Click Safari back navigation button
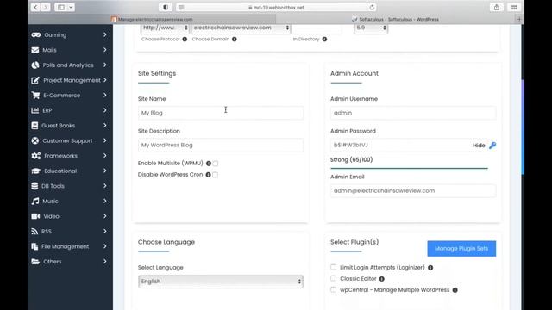 point(35,7)
